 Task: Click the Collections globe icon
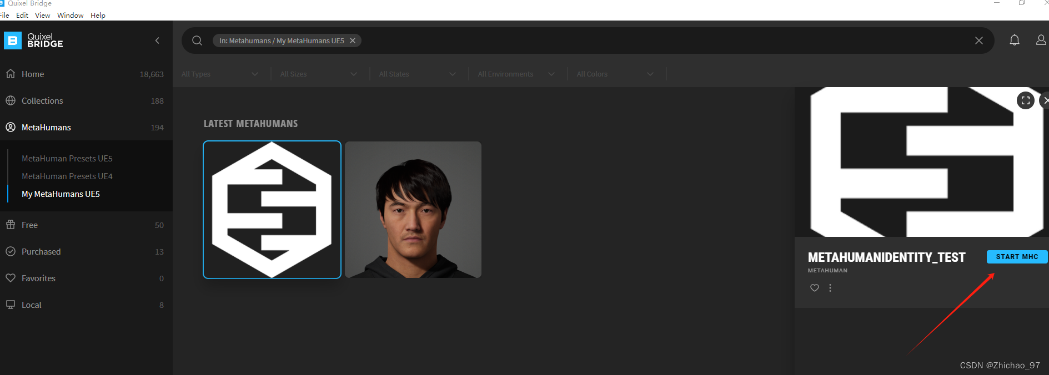click(11, 100)
